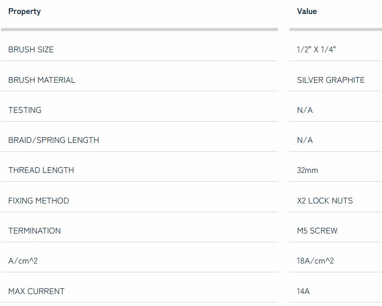Select the TERMINATION property label

(35, 231)
